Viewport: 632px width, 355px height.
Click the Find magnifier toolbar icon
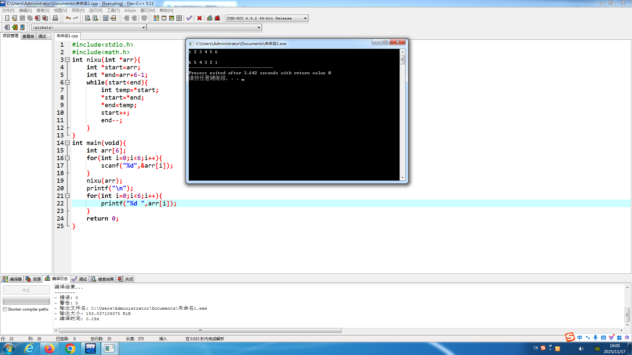(88, 18)
